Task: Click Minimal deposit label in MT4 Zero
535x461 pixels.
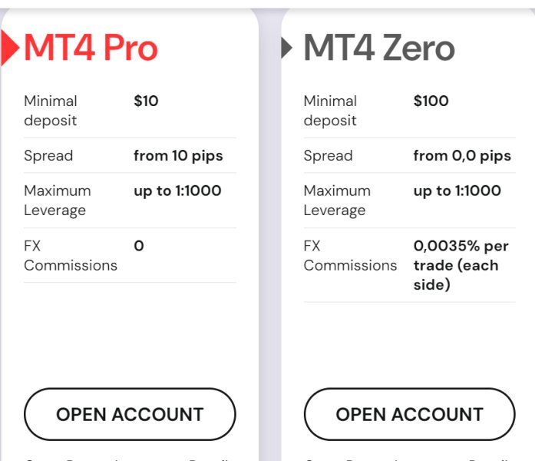Action: click(330, 111)
